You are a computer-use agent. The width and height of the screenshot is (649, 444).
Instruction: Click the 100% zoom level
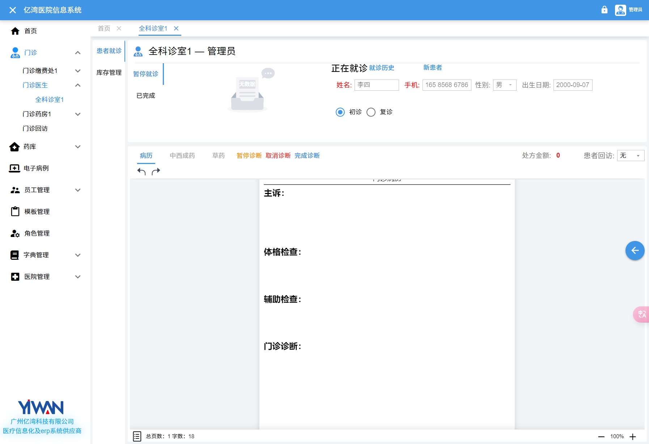tap(617, 436)
